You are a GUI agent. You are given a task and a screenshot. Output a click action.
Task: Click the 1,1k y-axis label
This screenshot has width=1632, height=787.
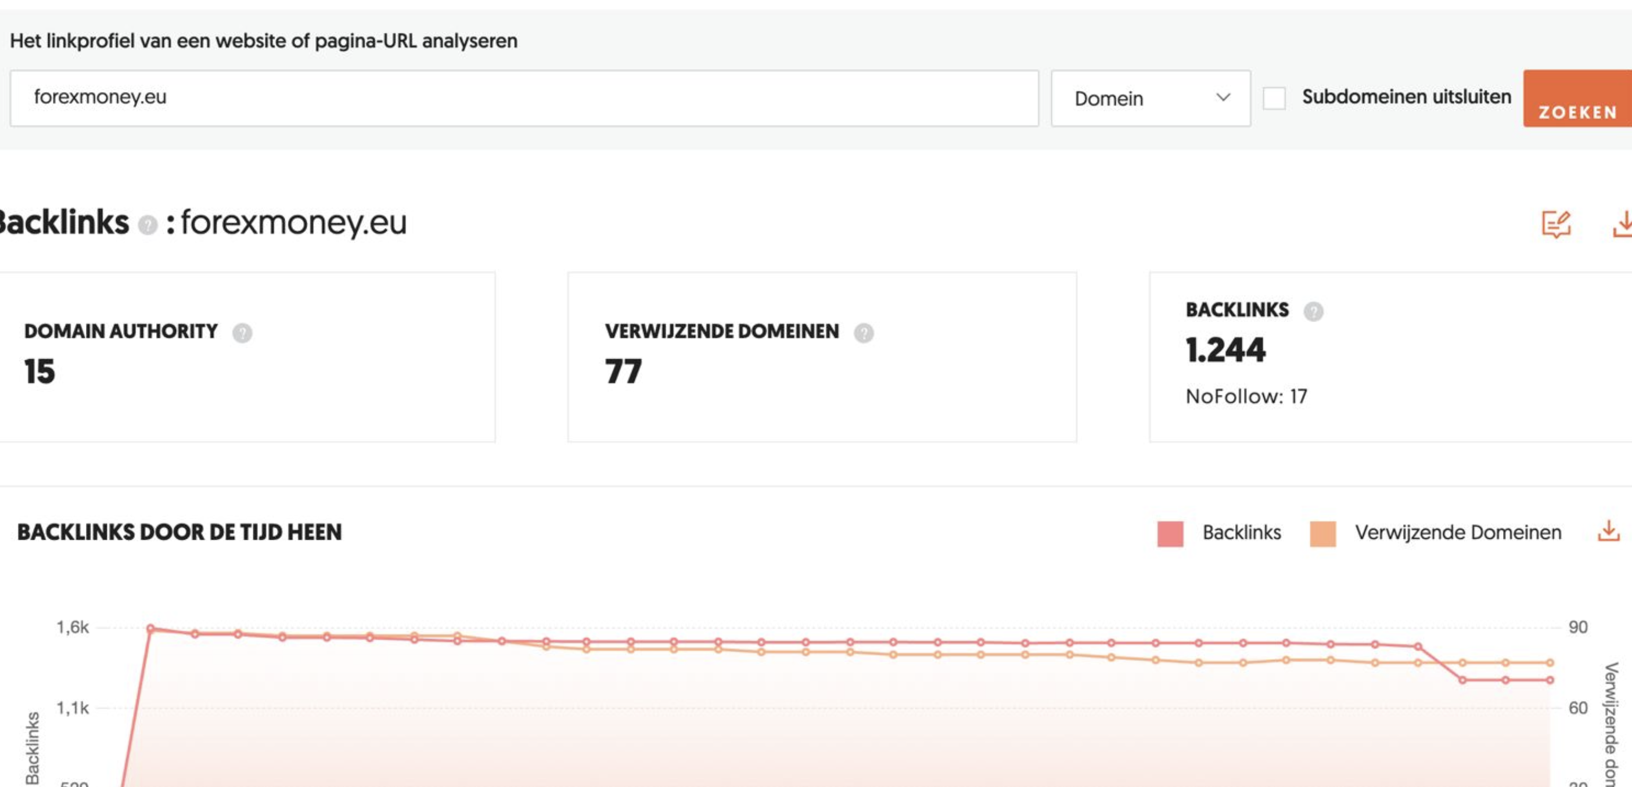point(73,708)
